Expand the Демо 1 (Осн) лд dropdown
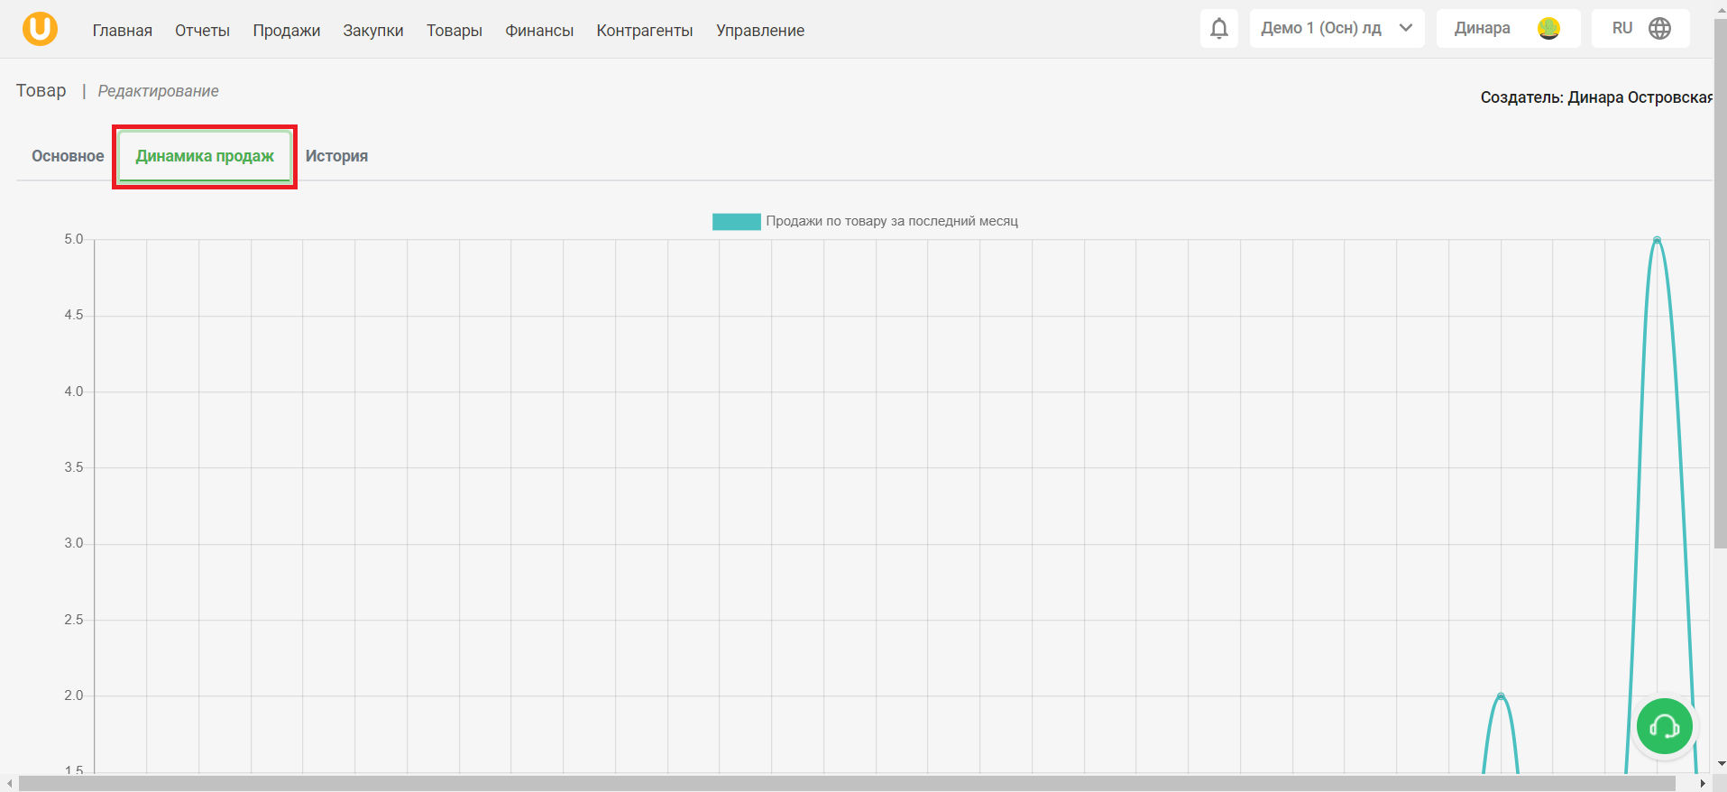The width and height of the screenshot is (1727, 792). tap(1337, 28)
